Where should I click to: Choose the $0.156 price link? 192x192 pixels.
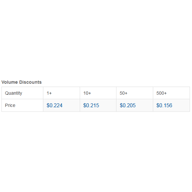[164, 105]
